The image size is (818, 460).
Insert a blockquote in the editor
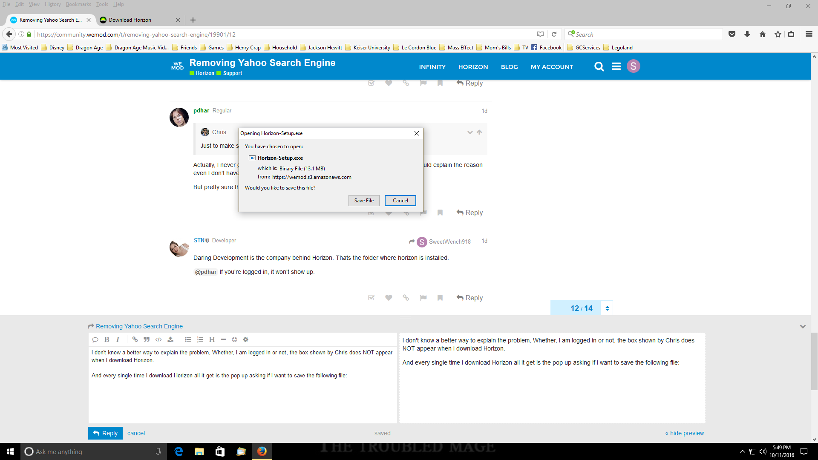[x=147, y=339]
